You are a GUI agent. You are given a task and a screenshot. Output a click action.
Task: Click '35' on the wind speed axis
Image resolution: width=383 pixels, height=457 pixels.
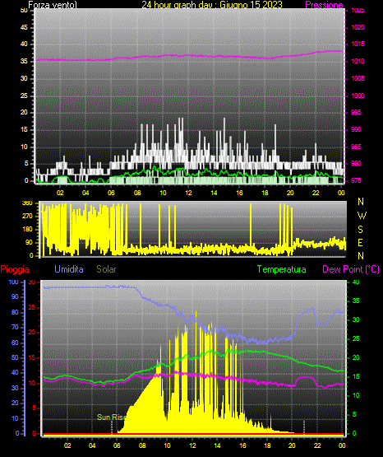24,61
